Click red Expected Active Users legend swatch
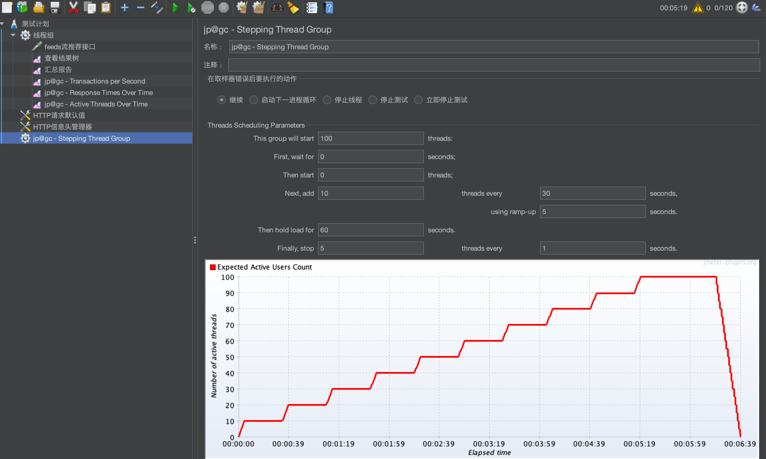Viewport: 766px width, 459px height. tap(213, 267)
